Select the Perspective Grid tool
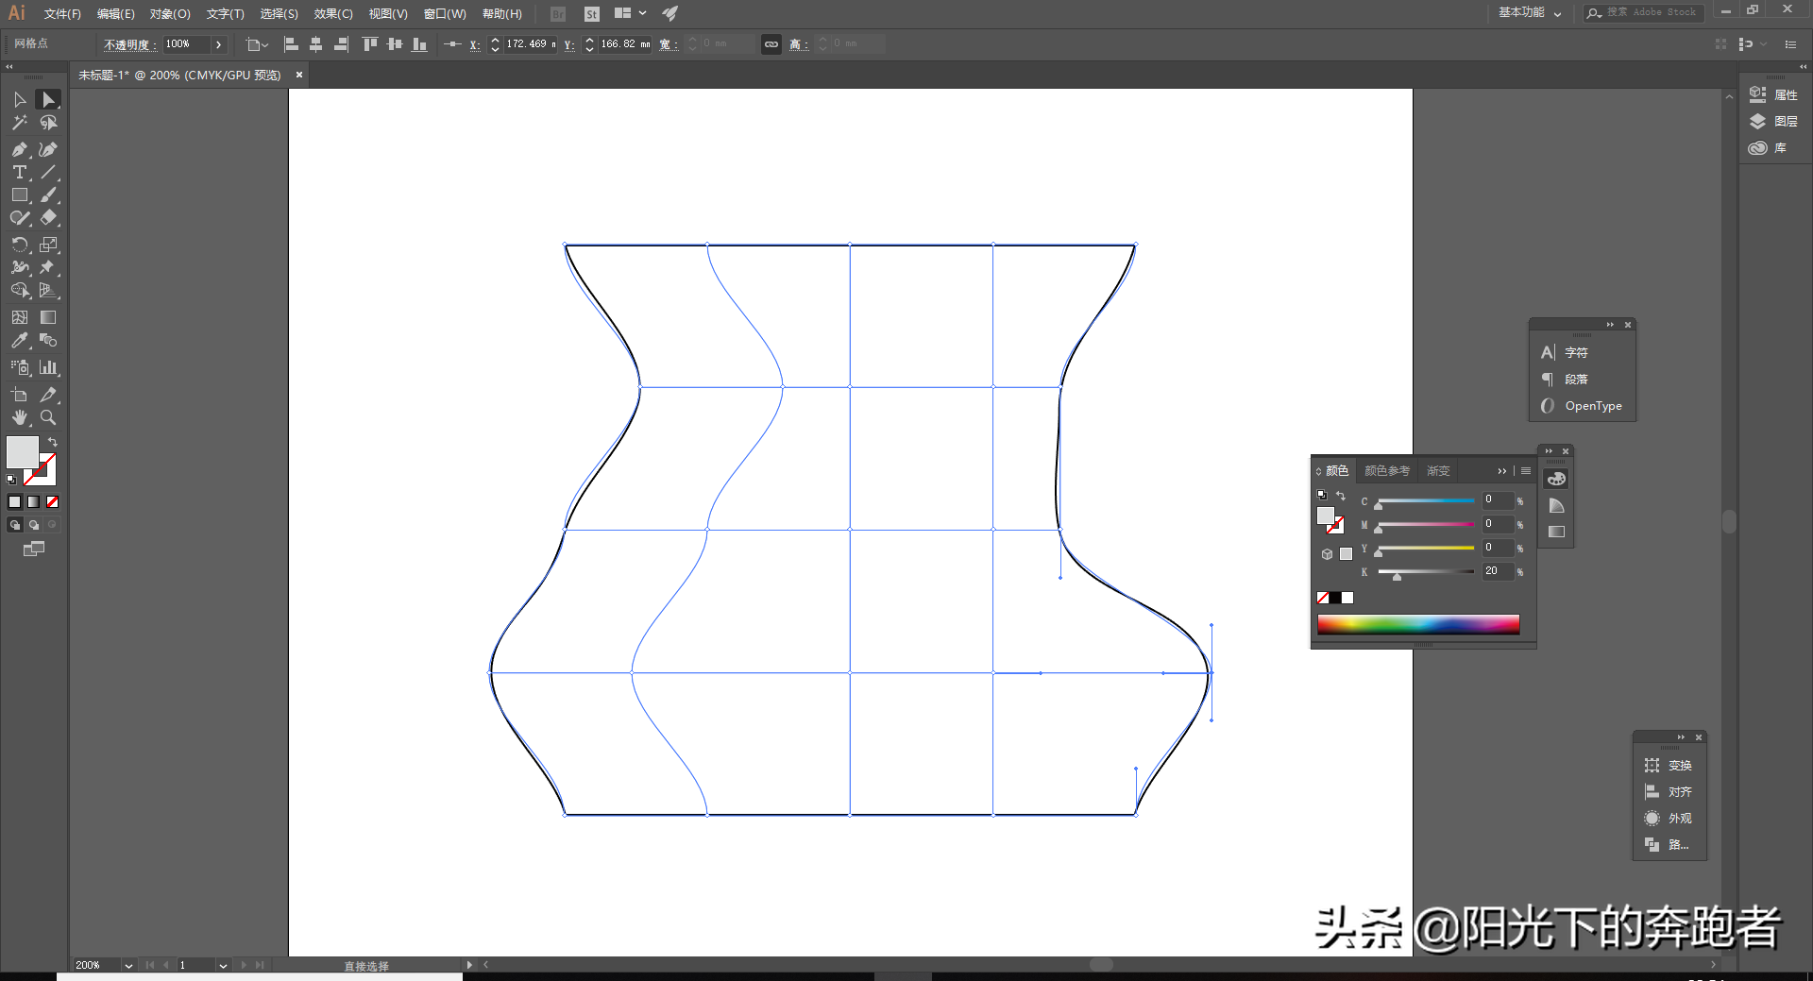Viewport: 1813px width, 981px height. pyautogui.click(x=48, y=290)
